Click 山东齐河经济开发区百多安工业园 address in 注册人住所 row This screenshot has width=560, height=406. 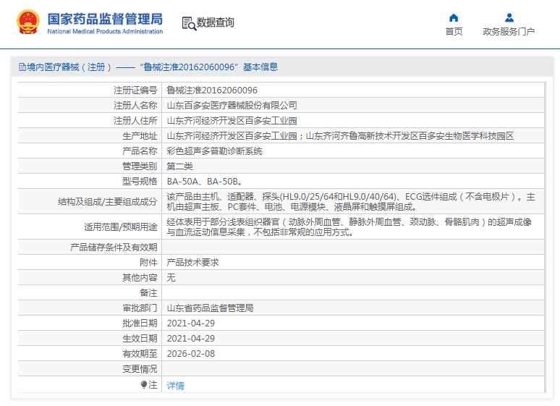(232, 121)
